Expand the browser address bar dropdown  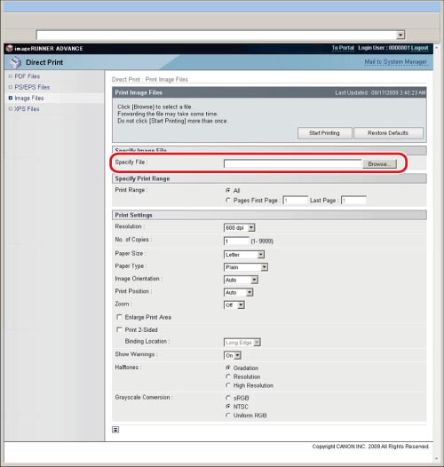[x=400, y=35]
